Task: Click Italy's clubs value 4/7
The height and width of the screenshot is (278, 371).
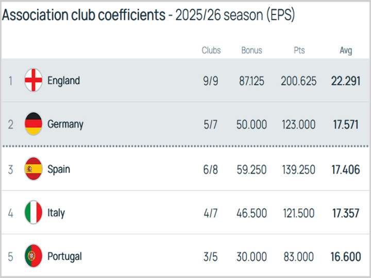Action: point(211,213)
